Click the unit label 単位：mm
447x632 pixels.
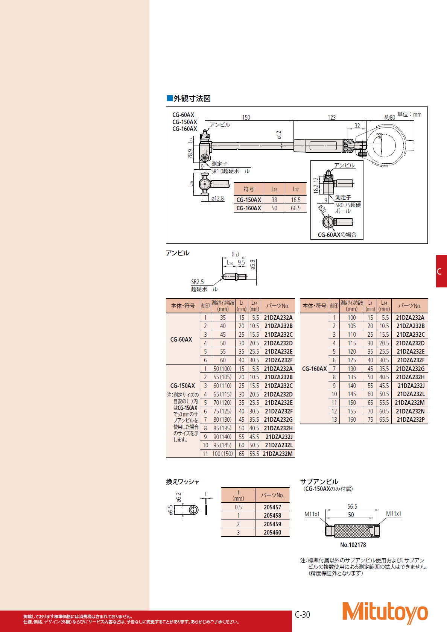409,114
